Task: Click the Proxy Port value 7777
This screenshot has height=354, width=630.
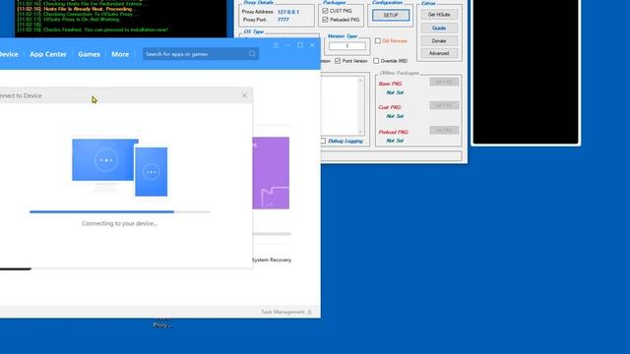Action: (283, 20)
